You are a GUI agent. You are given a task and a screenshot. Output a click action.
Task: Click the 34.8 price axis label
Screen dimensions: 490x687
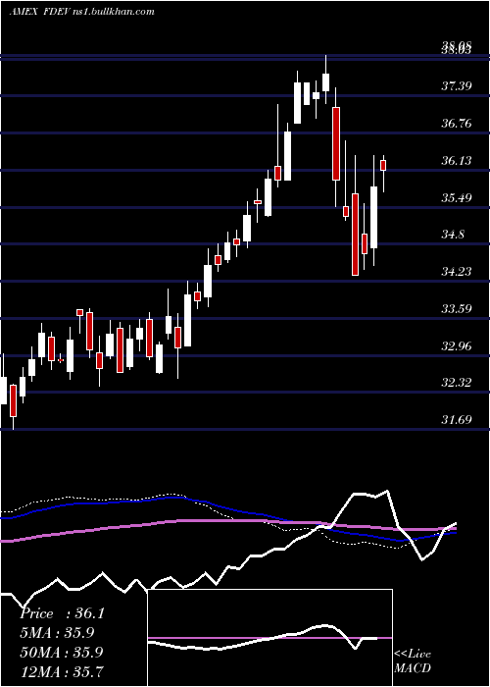coord(453,235)
